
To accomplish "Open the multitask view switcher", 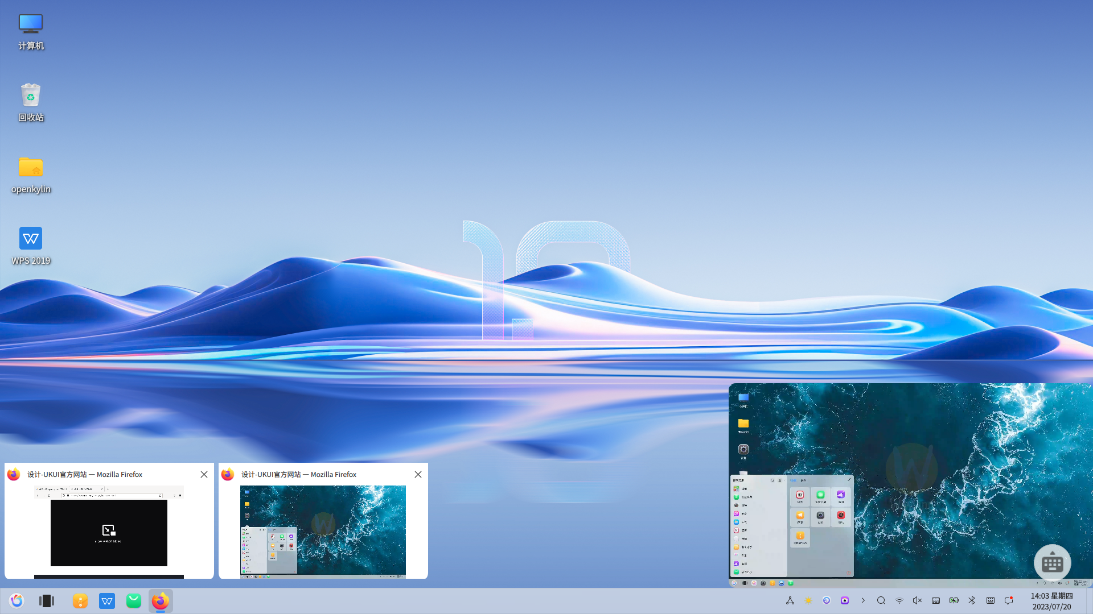I will (x=47, y=601).
